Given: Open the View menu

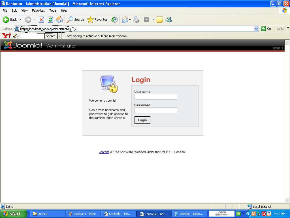Looking at the screenshot, I should 24,11.
